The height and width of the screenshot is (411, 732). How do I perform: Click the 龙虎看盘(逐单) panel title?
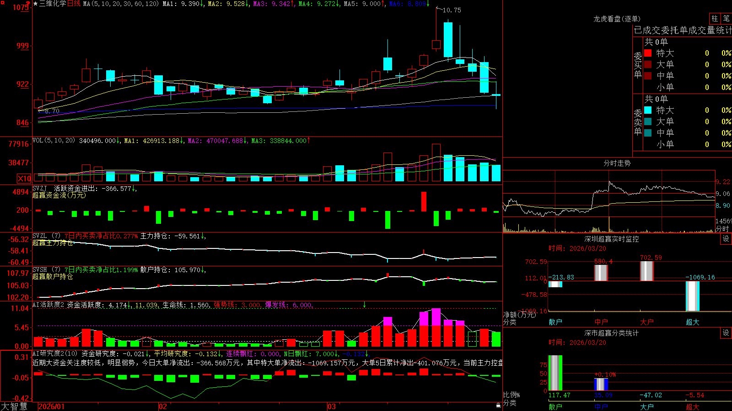tap(617, 19)
